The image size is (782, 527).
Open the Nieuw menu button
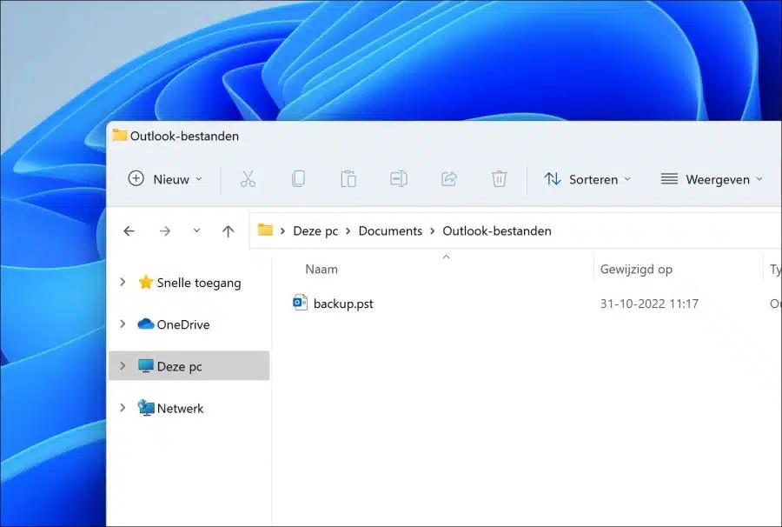[165, 179]
